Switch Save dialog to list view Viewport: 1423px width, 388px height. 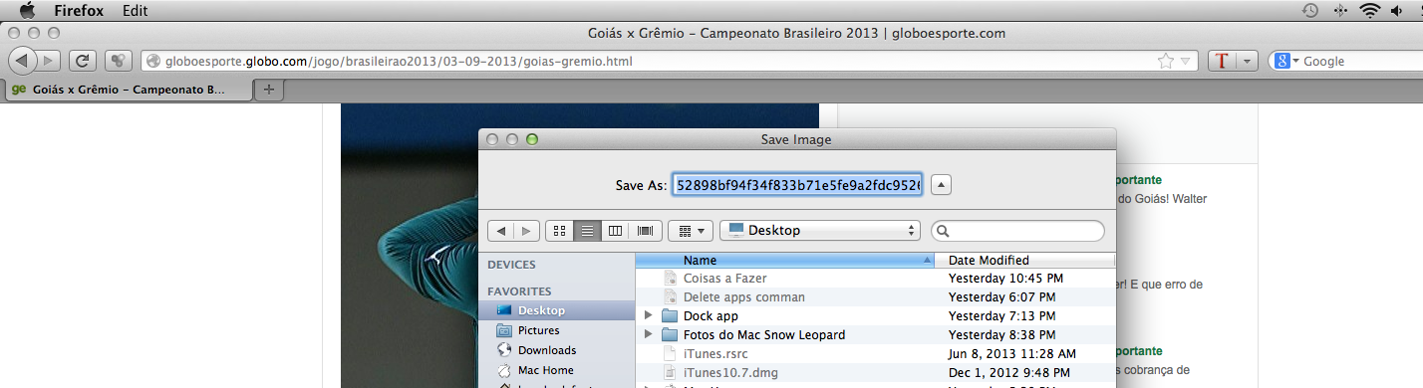coord(588,230)
